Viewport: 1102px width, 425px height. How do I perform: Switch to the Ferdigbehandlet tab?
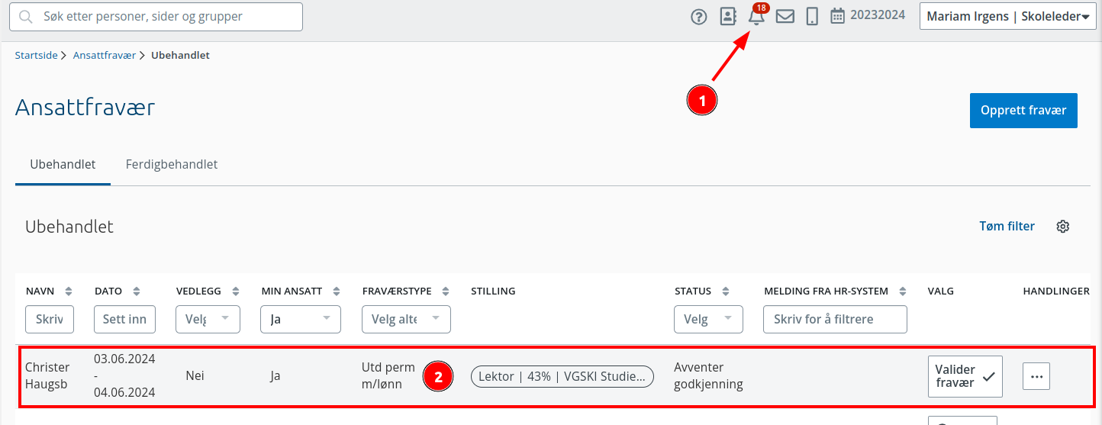[x=172, y=164]
